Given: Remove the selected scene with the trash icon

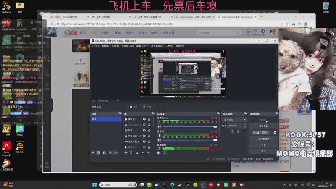Looking at the screenshot, I should 98,153.
